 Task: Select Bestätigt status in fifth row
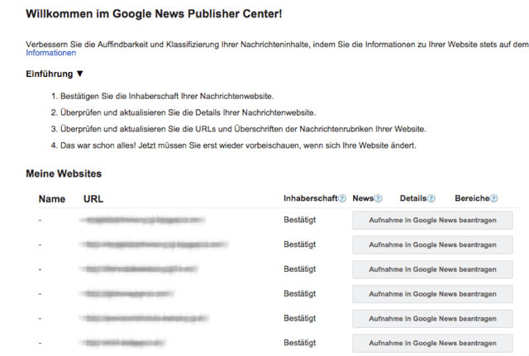299,318
